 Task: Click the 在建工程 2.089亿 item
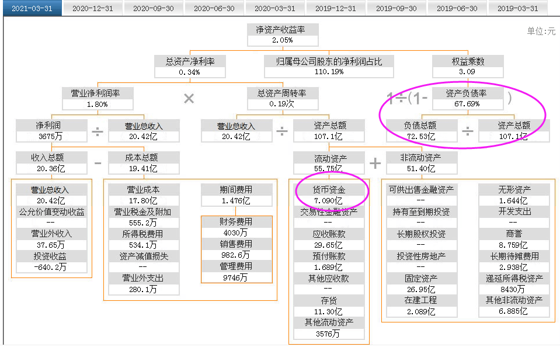tap(422, 306)
